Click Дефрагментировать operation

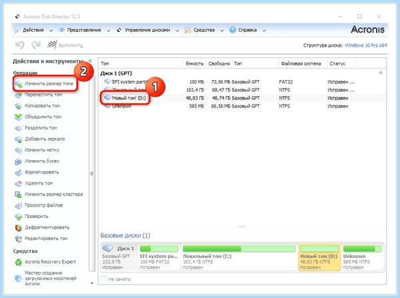47,227
